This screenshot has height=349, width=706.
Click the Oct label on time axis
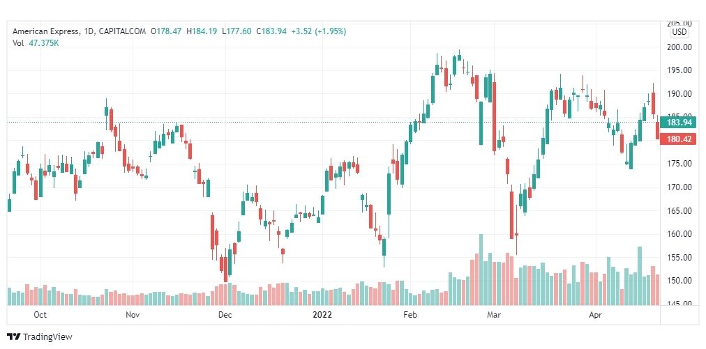pos(40,315)
